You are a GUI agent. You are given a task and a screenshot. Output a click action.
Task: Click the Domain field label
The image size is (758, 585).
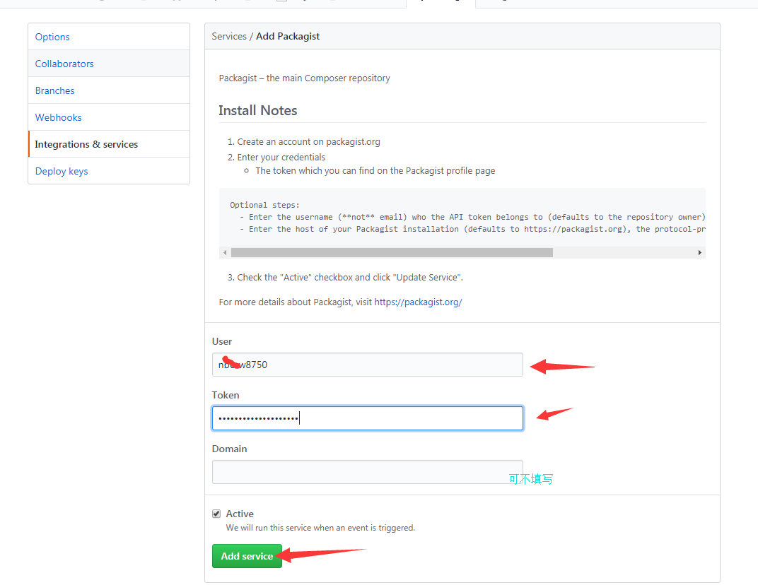229,449
